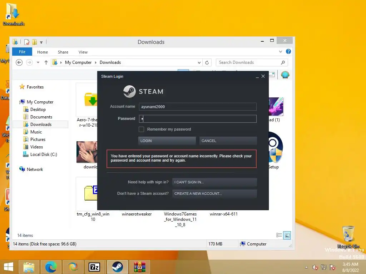The image size is (366, 274).
Task: Select the Windows7Games_for_Windows_11_10_8 file
Action: pyautogui.click(x=180, y=219)
